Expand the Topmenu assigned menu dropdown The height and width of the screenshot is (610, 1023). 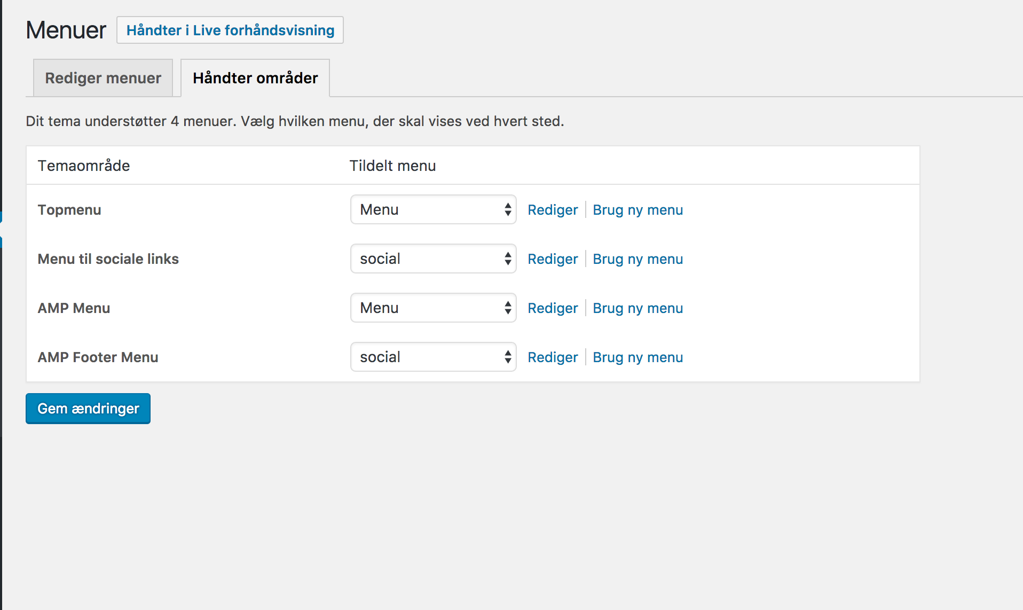pos(433,210)
